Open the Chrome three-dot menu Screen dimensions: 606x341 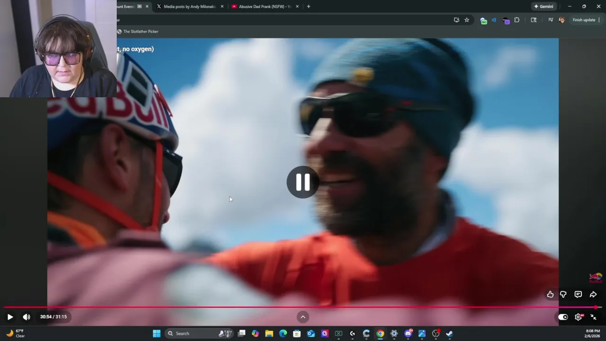click(x=599, y=20)
